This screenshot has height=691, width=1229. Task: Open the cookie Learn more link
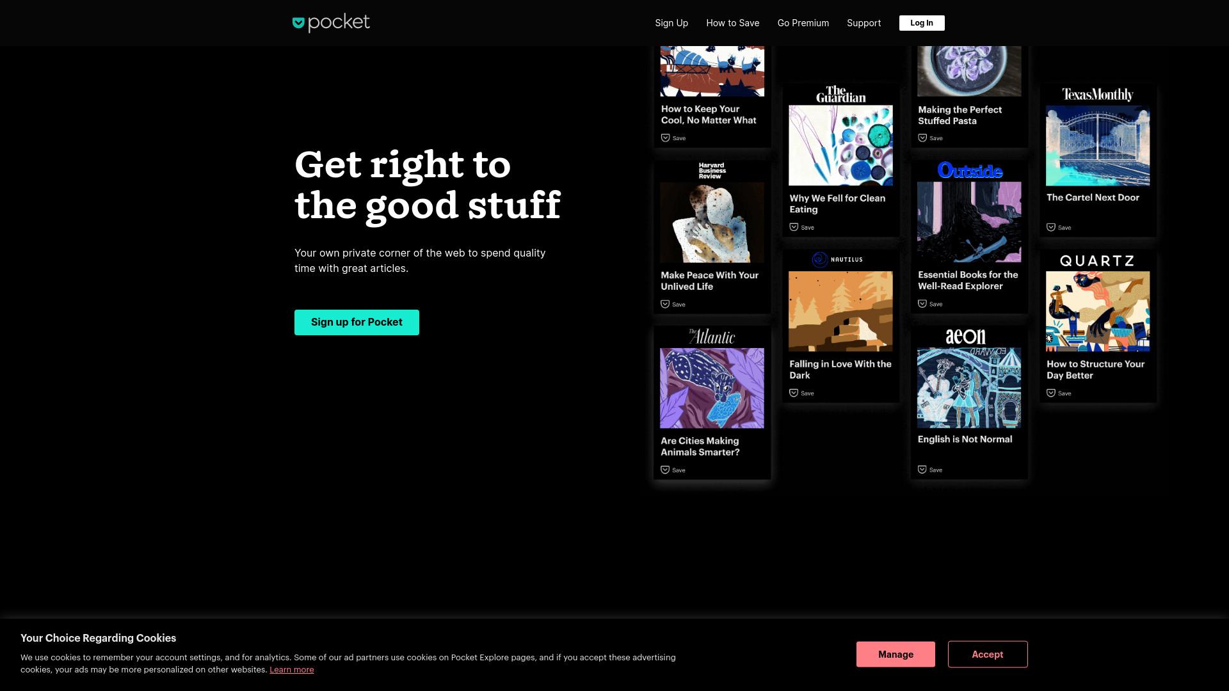coord(291,670)
